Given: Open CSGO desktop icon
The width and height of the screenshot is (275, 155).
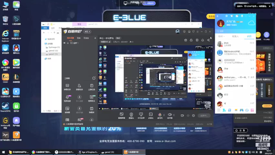Looking at the screenshot, I should point(5,79).
